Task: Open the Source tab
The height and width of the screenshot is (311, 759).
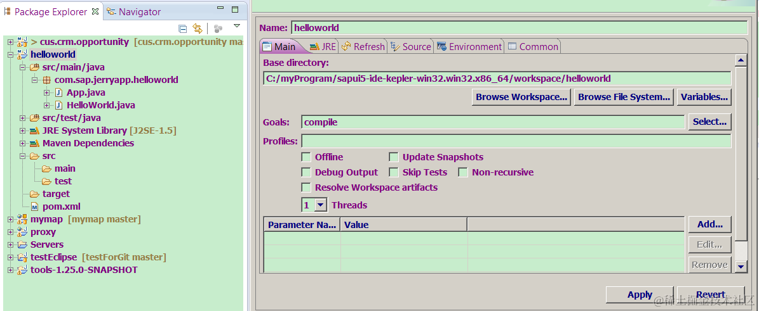Action: tap(410, 46)
